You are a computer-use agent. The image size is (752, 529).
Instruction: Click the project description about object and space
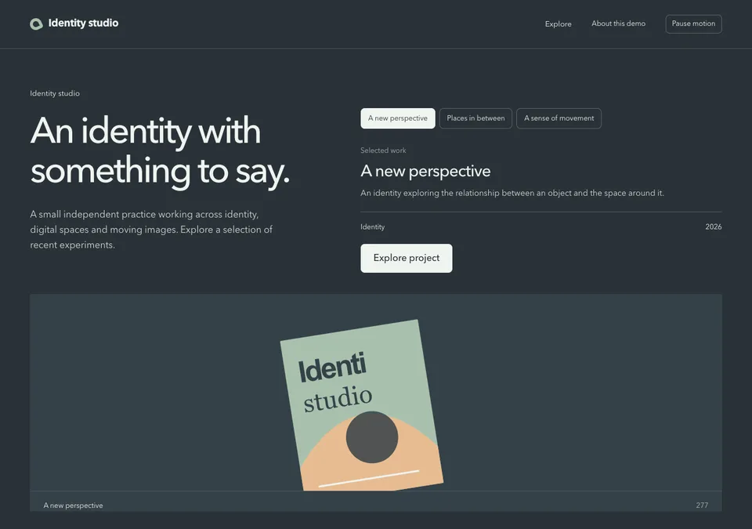pos(512,193)
